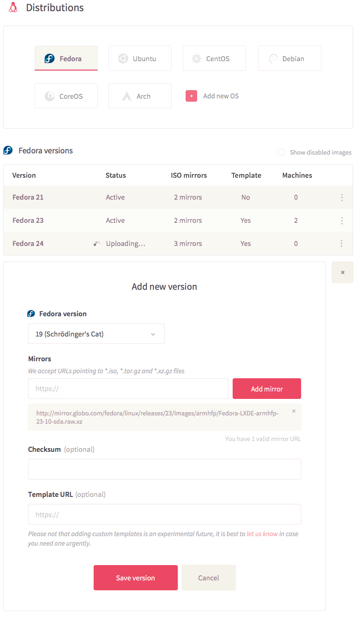The height and width of the screenshot is (618, 363).
Task: Switch to the Arch distribution tab
Action: click(x=140, y=96)
